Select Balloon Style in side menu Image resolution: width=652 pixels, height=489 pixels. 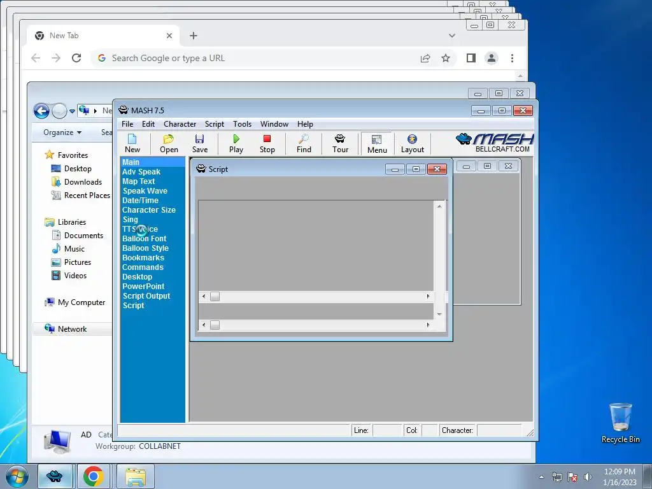[x=146, y=248]
